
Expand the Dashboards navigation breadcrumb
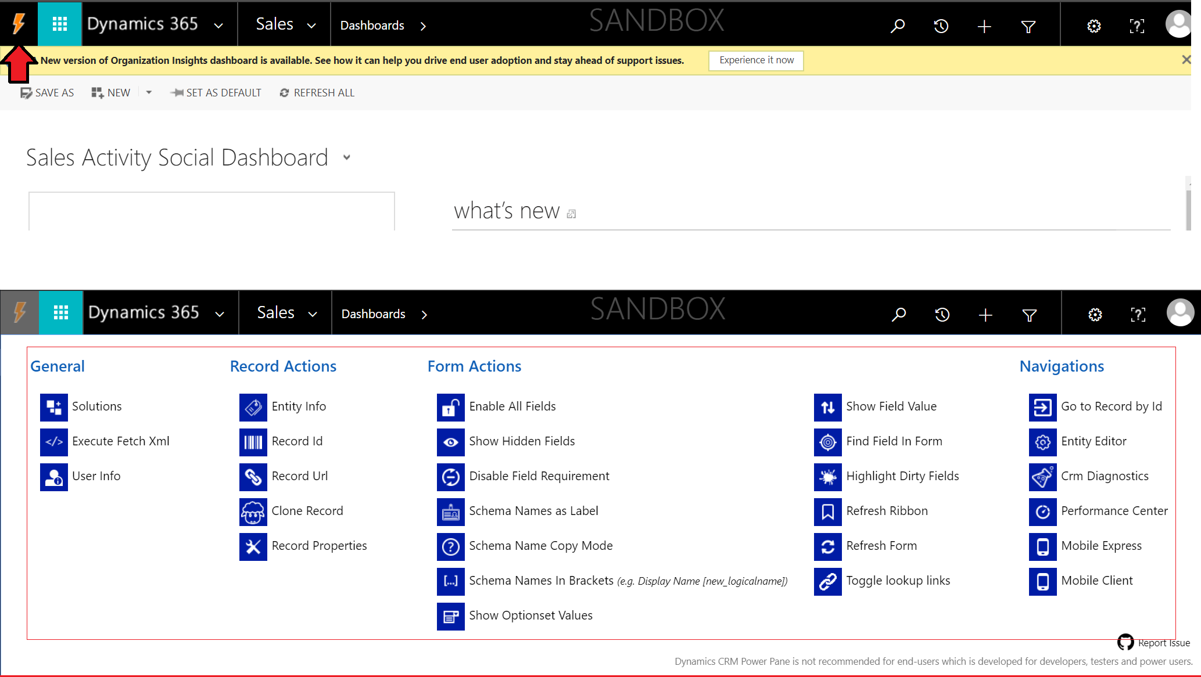tap(424, 25)
